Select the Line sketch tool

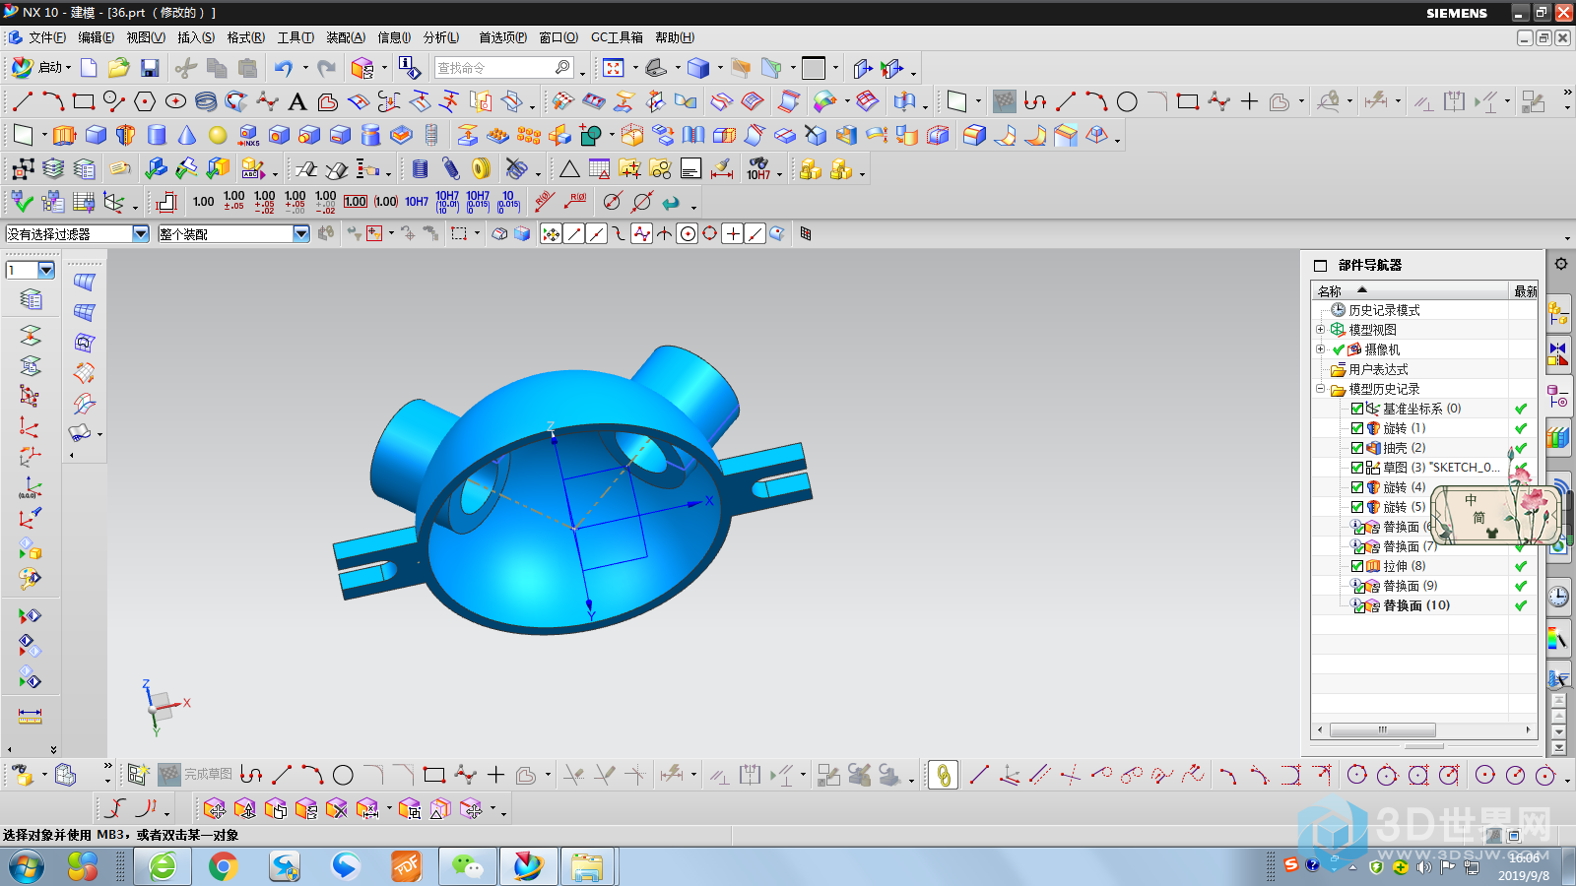(x=23, y=101)
